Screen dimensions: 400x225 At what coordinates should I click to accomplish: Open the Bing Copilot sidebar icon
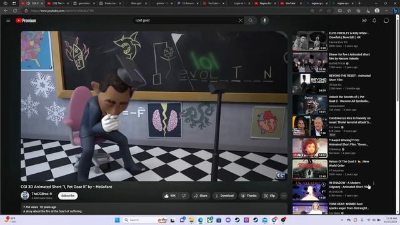tap(396, 11)
